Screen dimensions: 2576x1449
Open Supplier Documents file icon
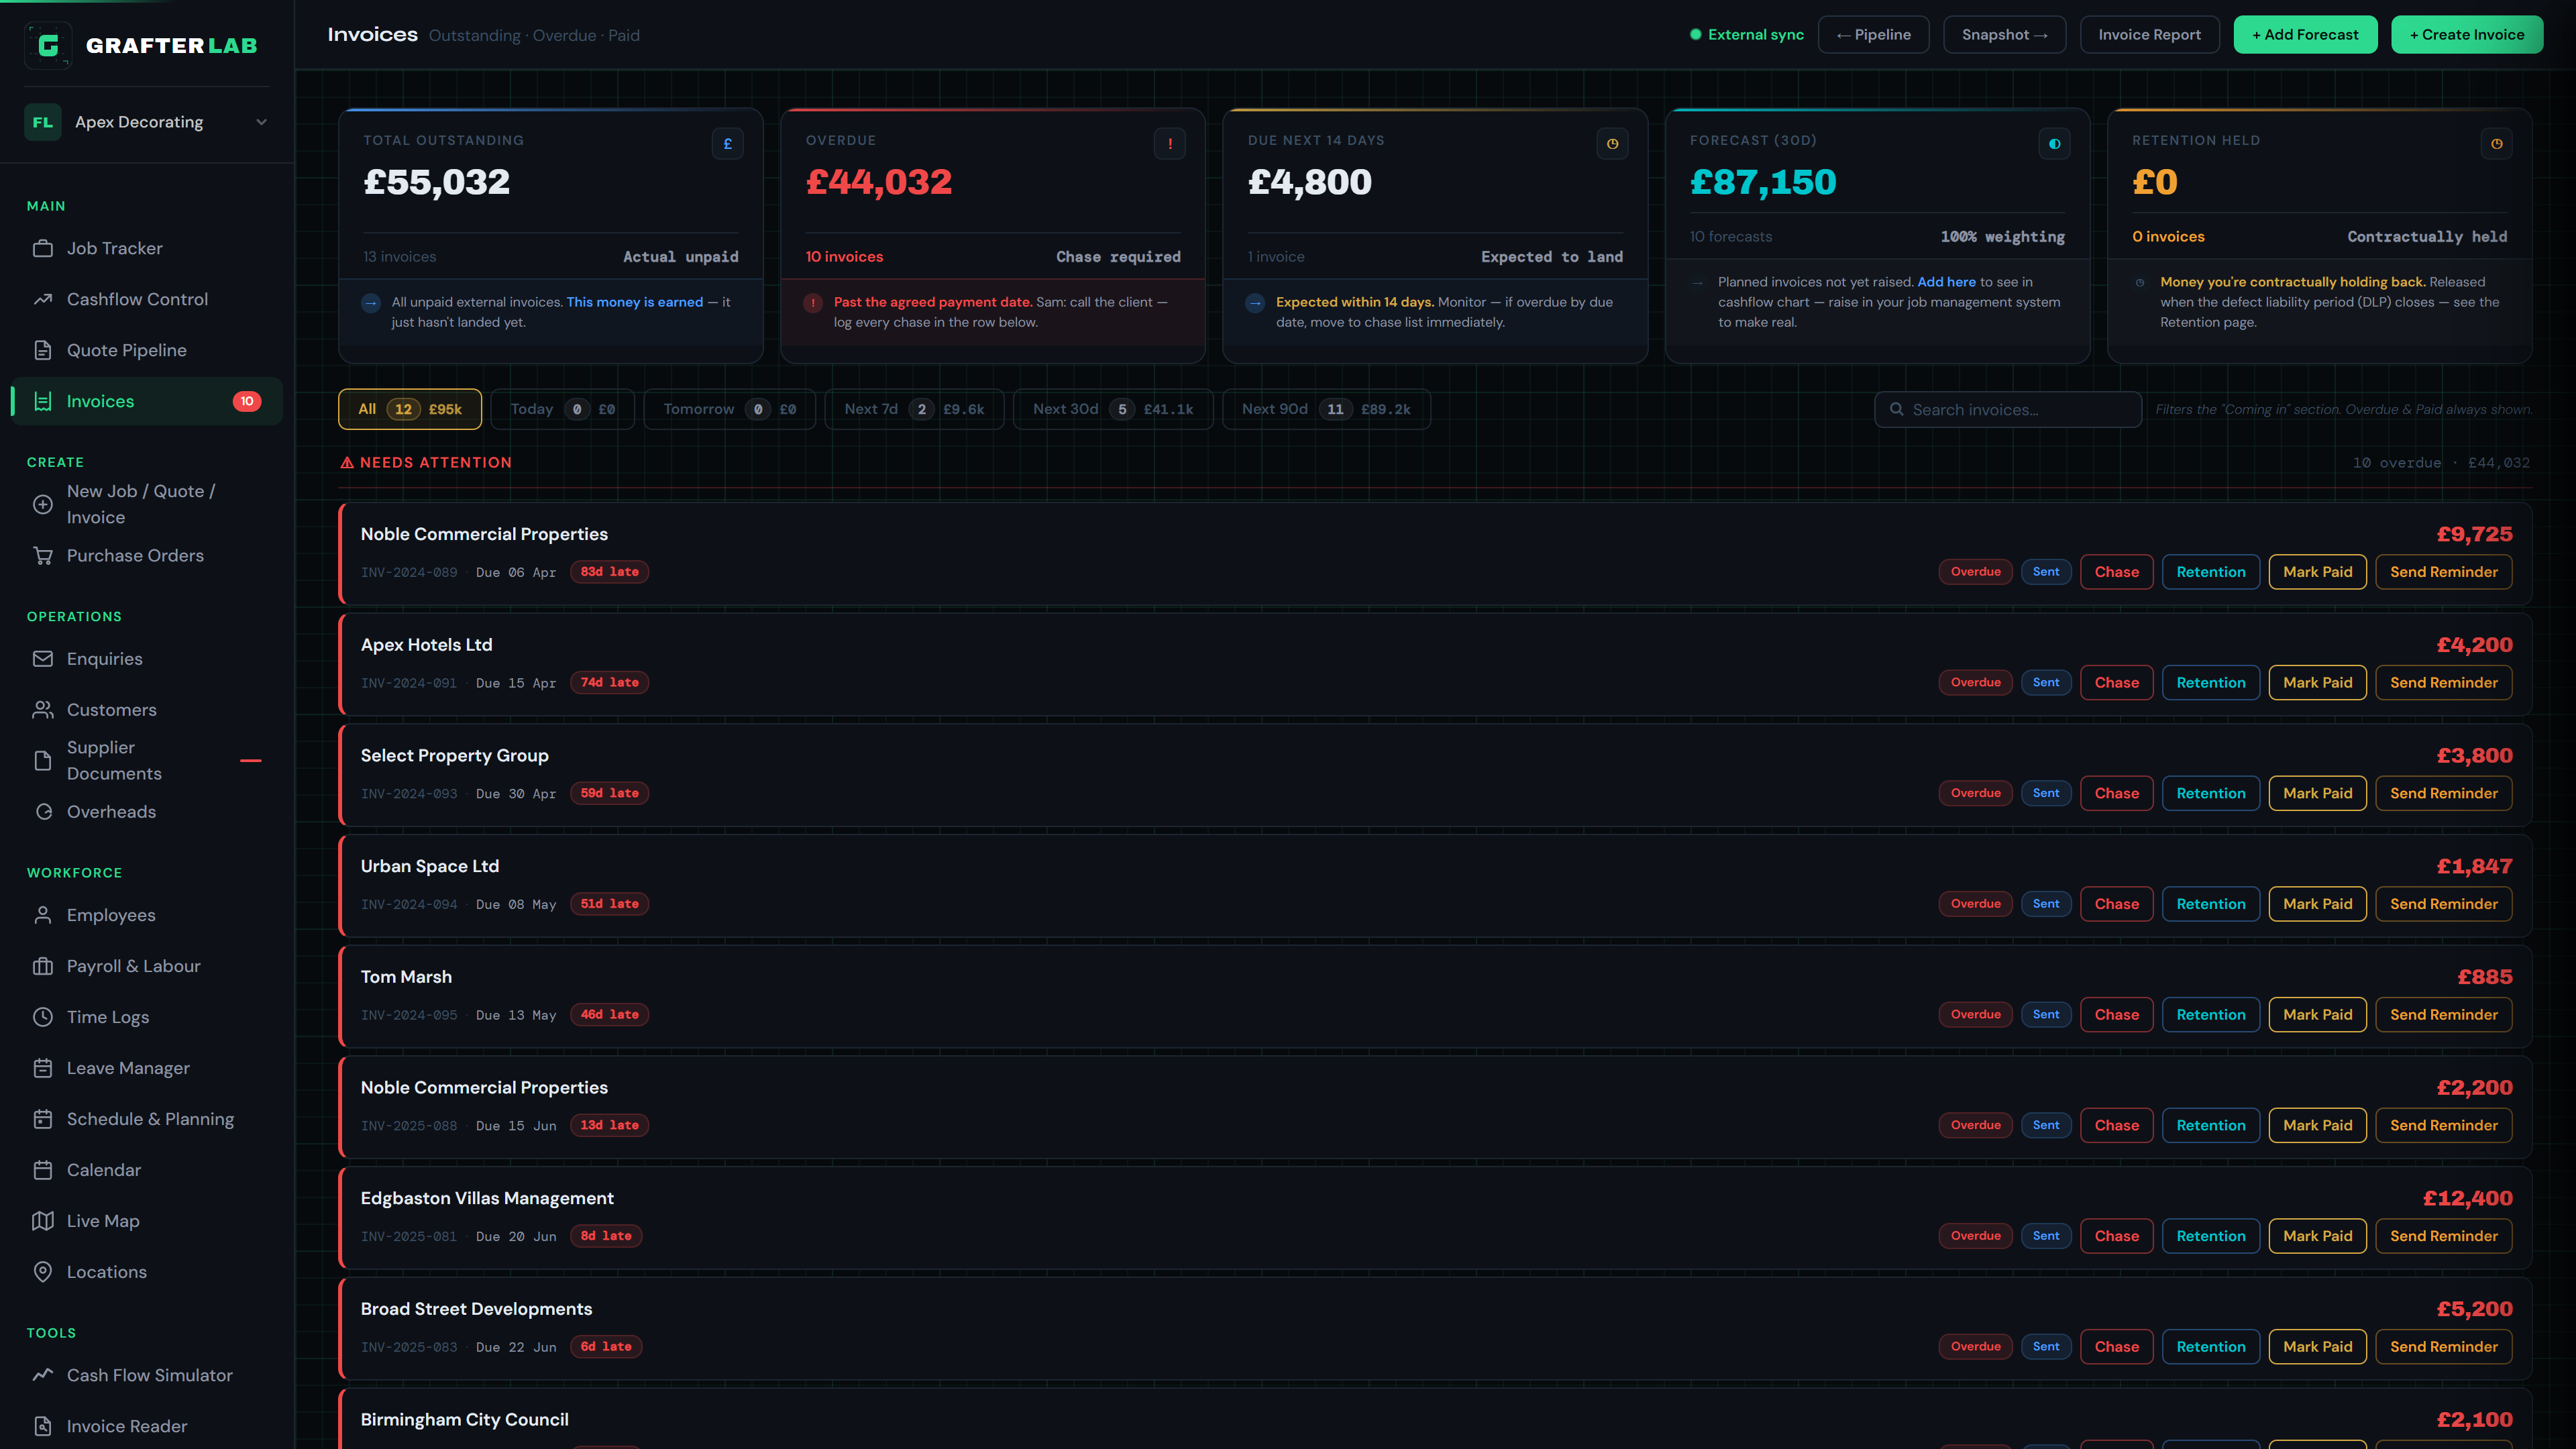pyautogui.click(x=43, y=761)
